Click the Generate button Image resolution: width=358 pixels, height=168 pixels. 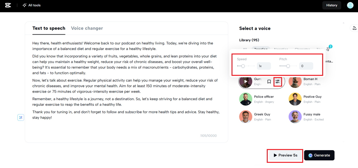click(x=319, y=155)
